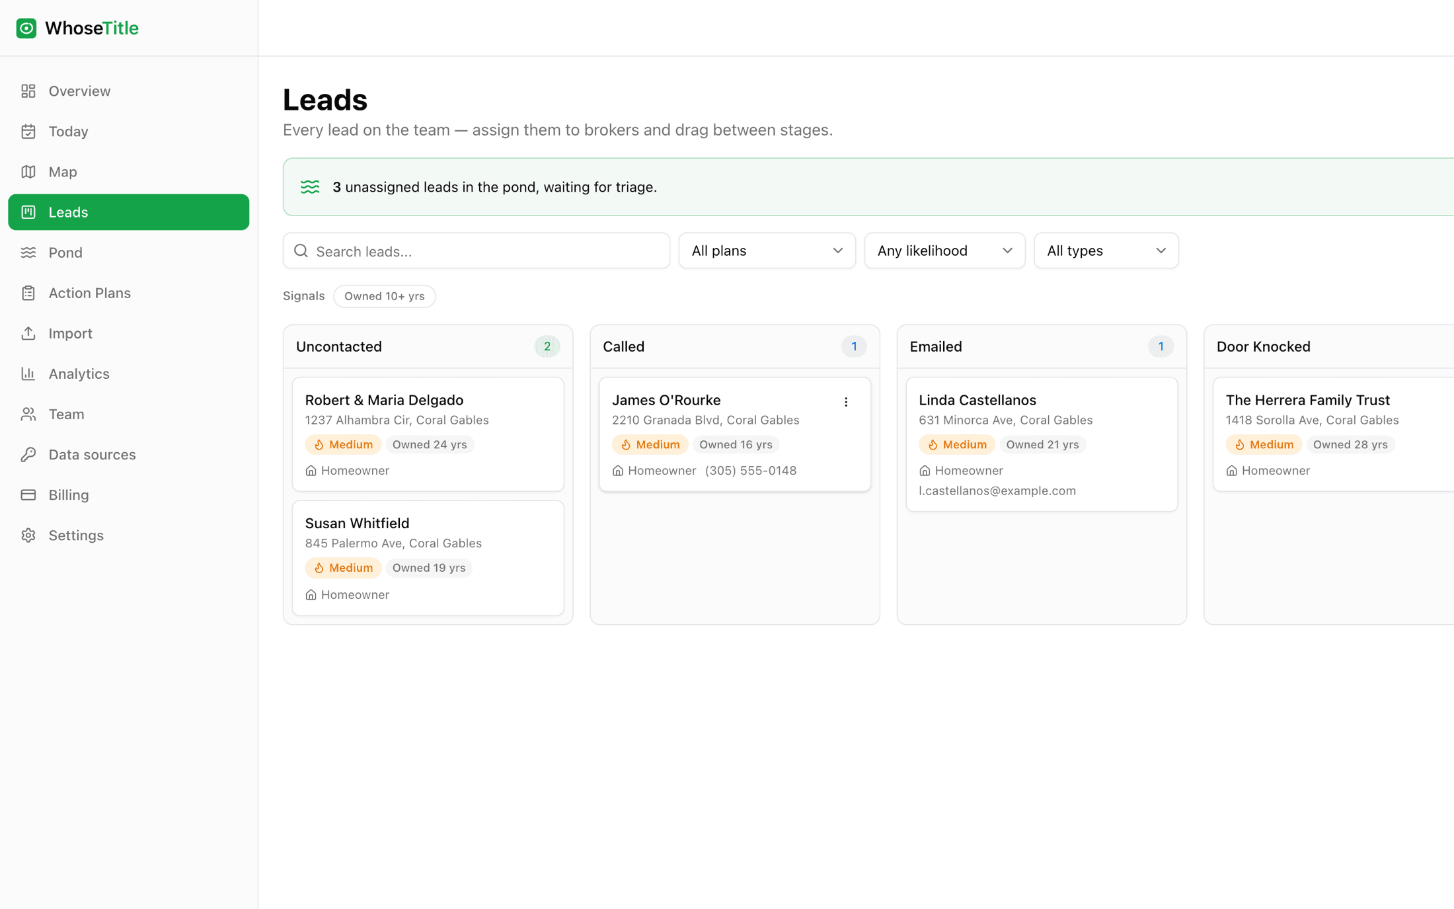1454x909 pixels.
Task: Open the Team page
Action: point(128,414)
